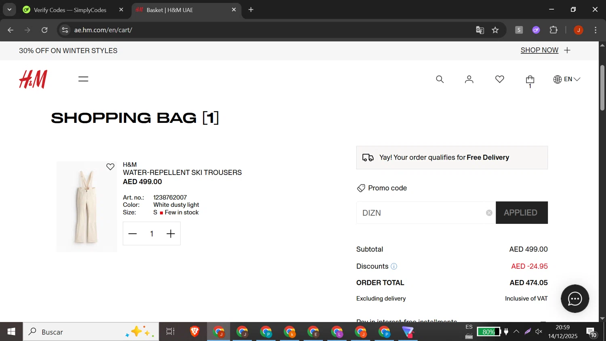
Task: Click the page vertical scrollbar
Action: pyautogui.click(x=602, y=88)
